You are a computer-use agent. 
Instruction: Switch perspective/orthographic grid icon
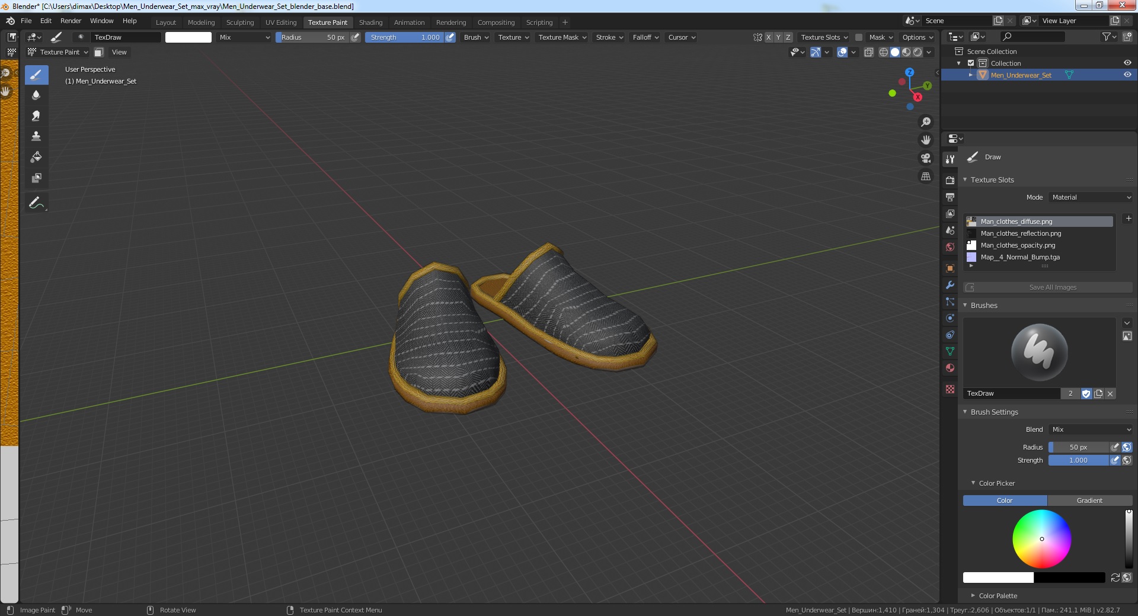pos(925,177)
